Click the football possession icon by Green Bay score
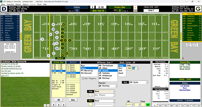This screenshot has width=202, height=107. (x=115, y=10)
